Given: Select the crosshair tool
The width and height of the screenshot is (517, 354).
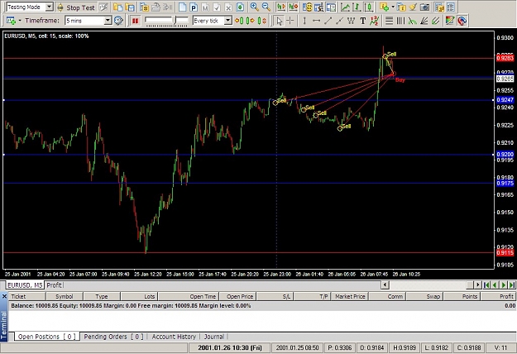Looking at the screenshot, I should [x=290, y=21].
